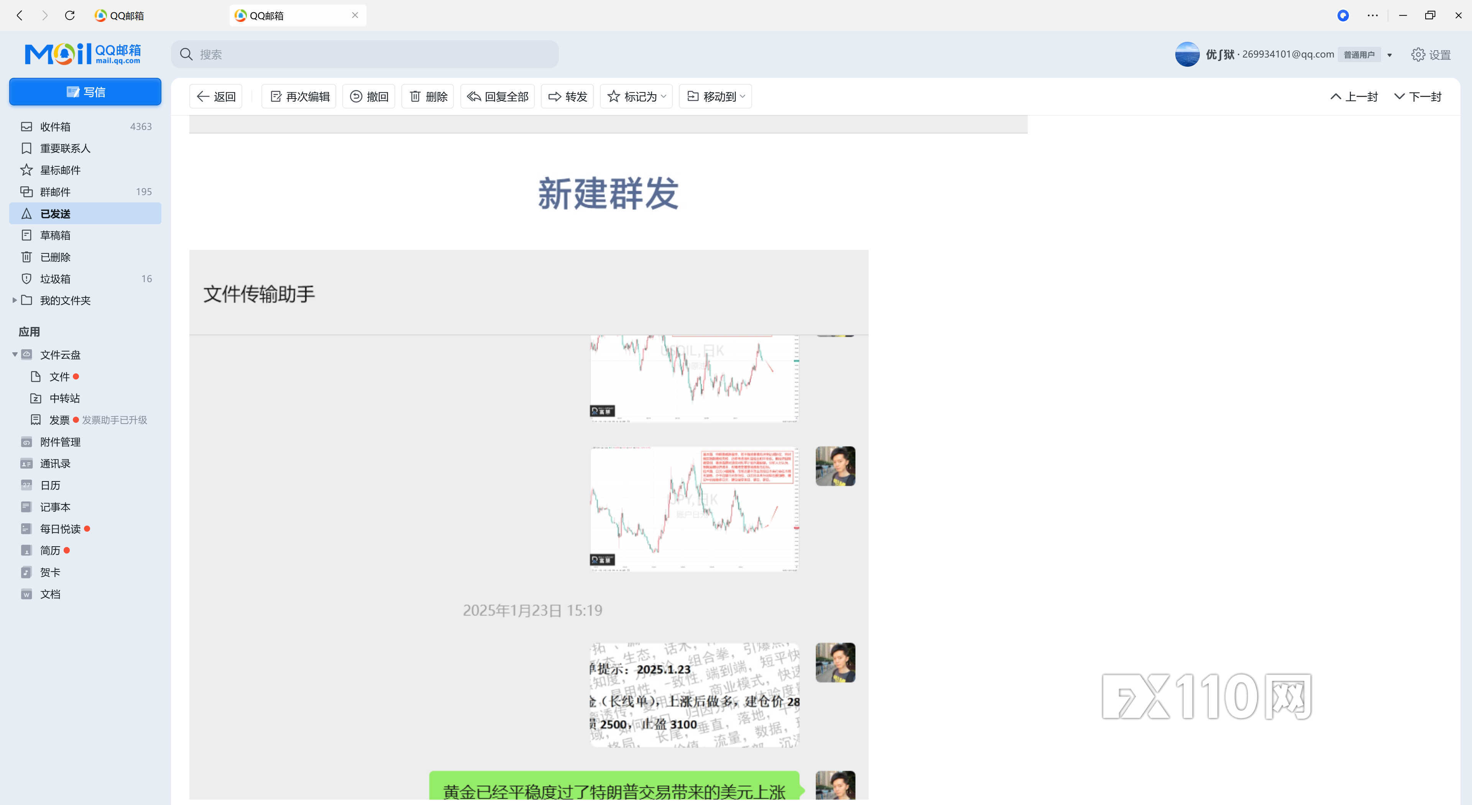The width and height of the screenshot is (1472, 805).
Task: Click the 写信 compose button
Action: 85,92
